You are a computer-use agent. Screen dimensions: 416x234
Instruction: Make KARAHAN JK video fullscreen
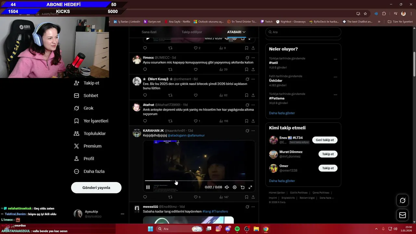click(x=250, y=187)
